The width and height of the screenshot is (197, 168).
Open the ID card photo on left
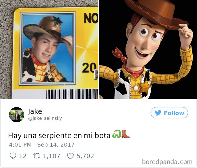coord(49,49)
